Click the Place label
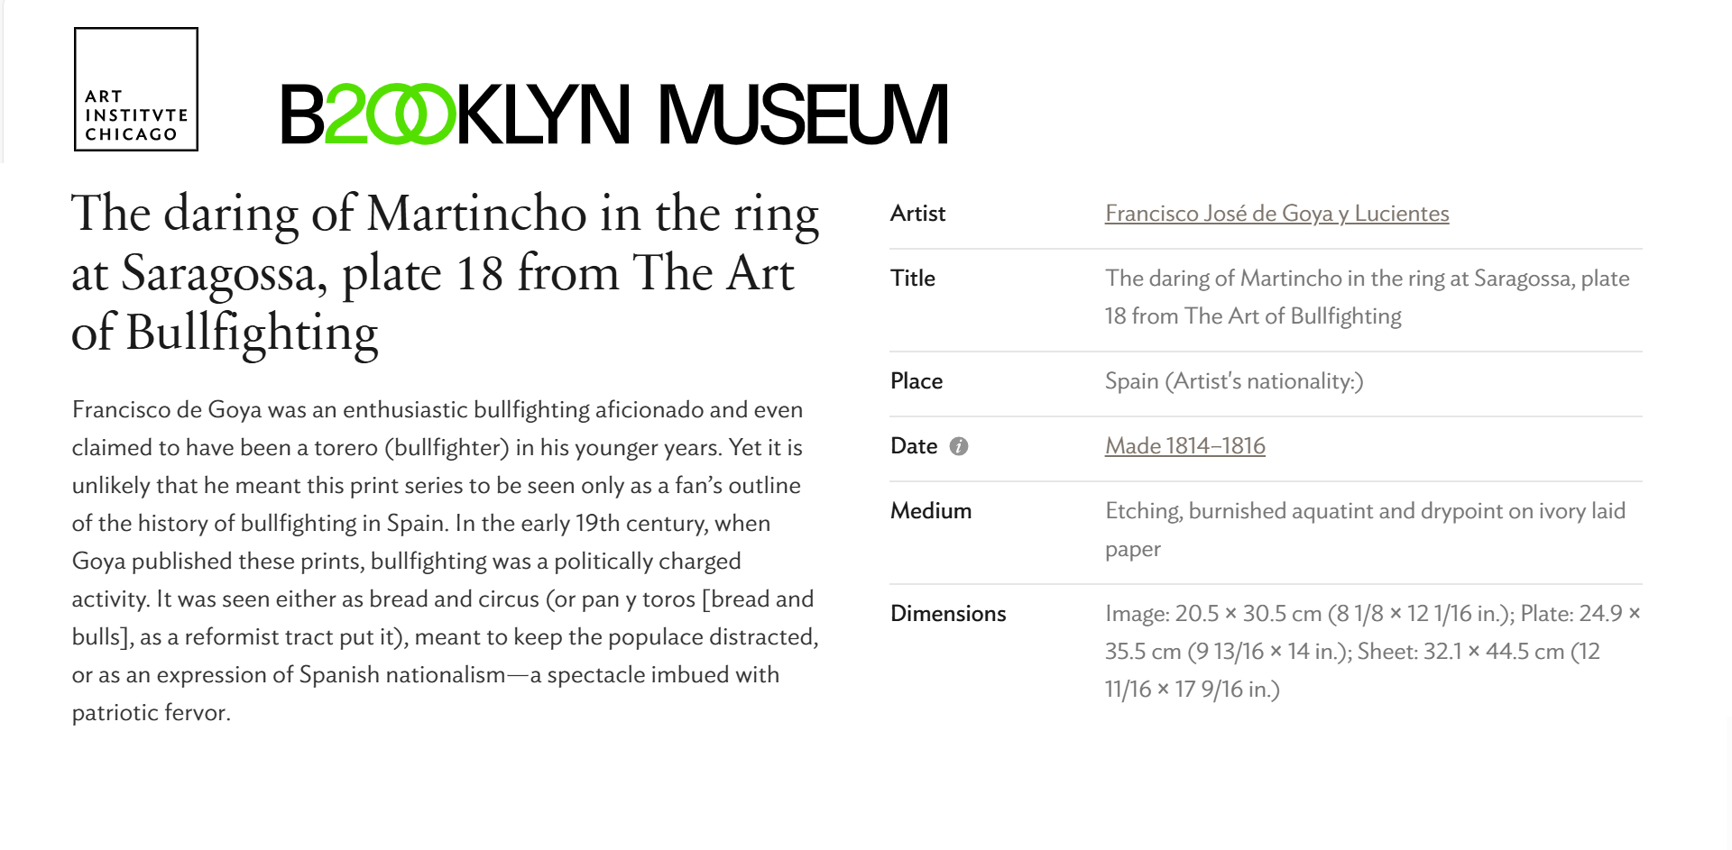 (x=917, y=381)
